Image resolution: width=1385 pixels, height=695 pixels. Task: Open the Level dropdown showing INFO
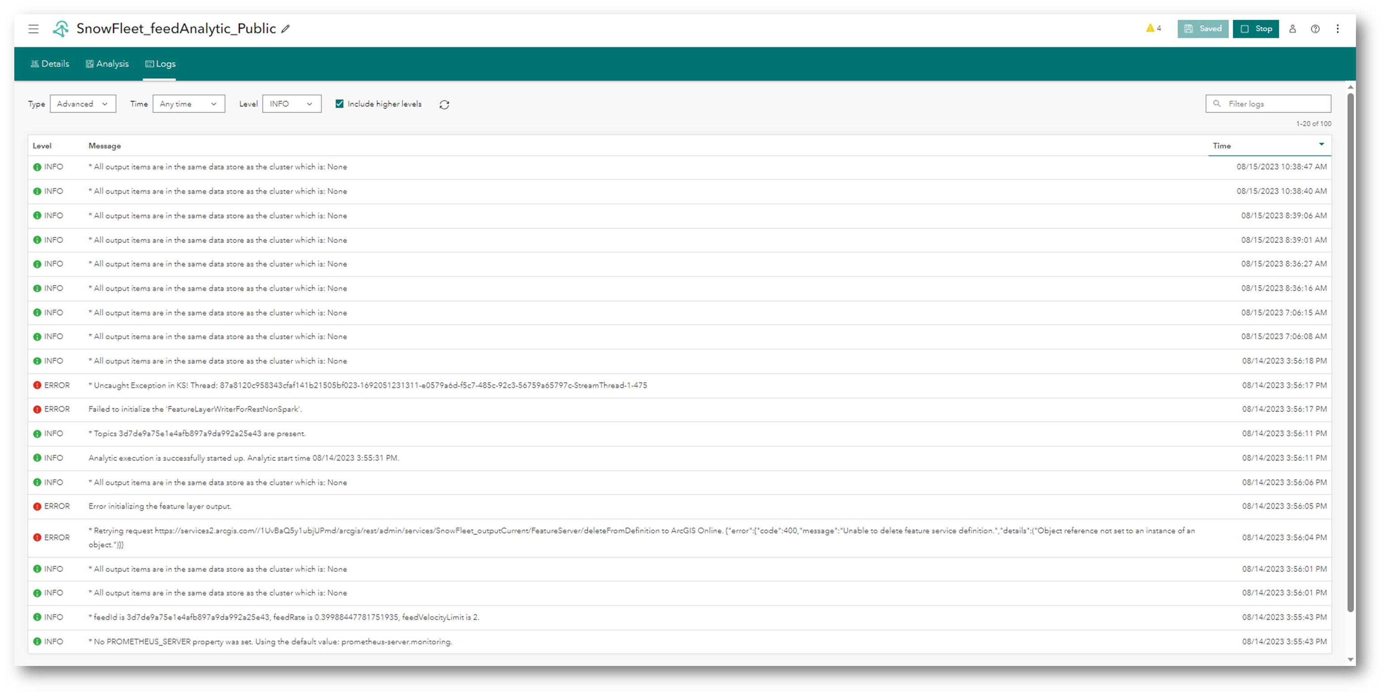point(292,103)
